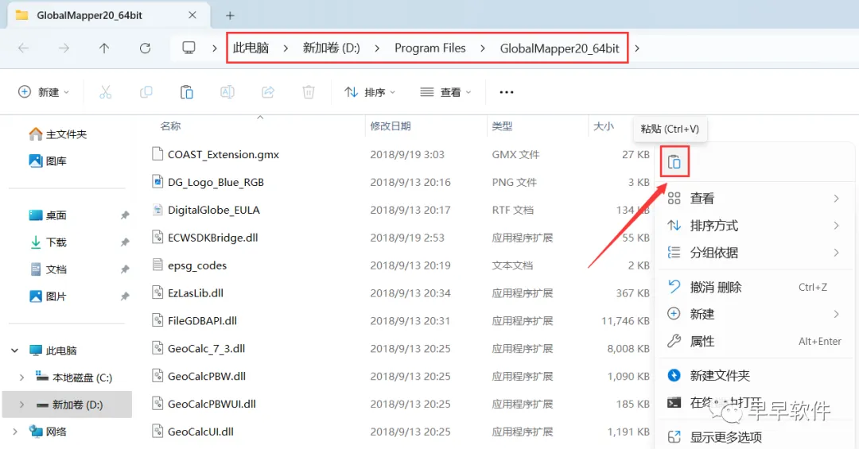This screenshot has width=859, height=449.
Task: Click the computer monitor icon in address bar
Action: 189,48
